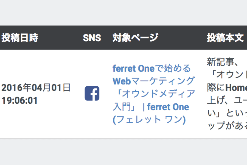Sort by the 投稿日時 column header
This screenshot has width=247, height=165.
coord(20,38)
